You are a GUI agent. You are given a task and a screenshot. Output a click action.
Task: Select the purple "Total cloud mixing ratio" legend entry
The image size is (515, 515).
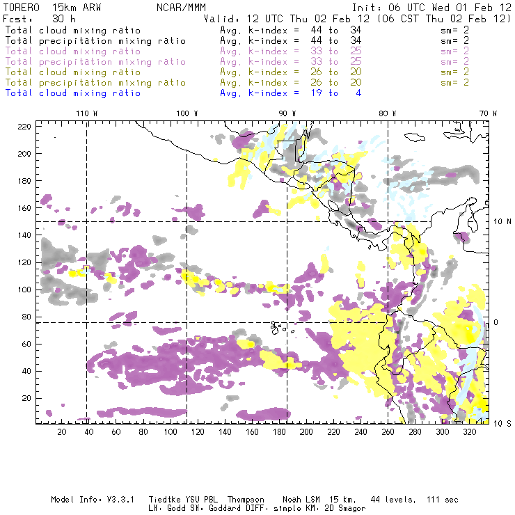pos(73,51)
